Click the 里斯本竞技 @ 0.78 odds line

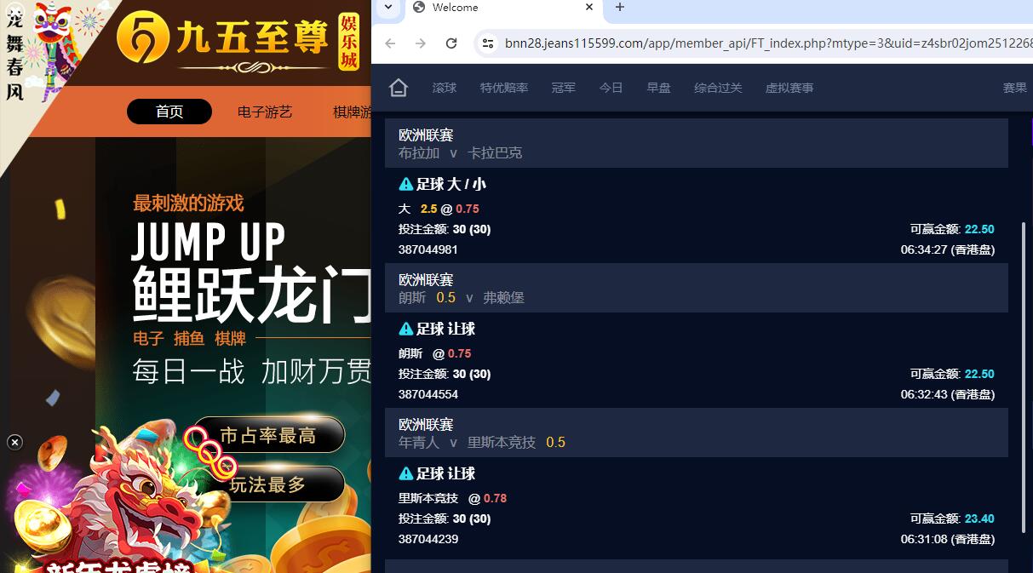[x=452, y=498]
